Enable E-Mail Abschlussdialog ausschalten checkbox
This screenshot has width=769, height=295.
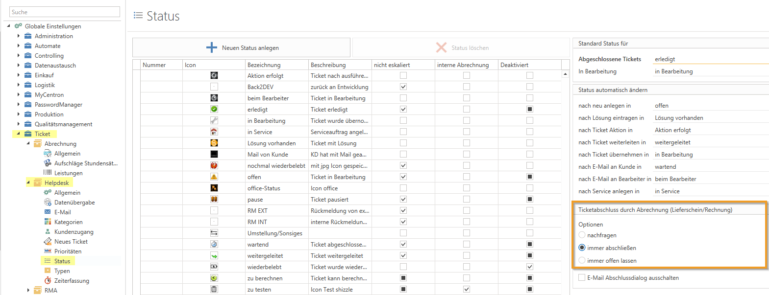[582, 277]
